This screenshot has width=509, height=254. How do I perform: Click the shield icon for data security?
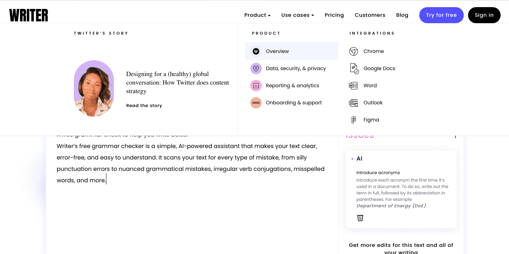pyautogui.click(x=256, y=68)
